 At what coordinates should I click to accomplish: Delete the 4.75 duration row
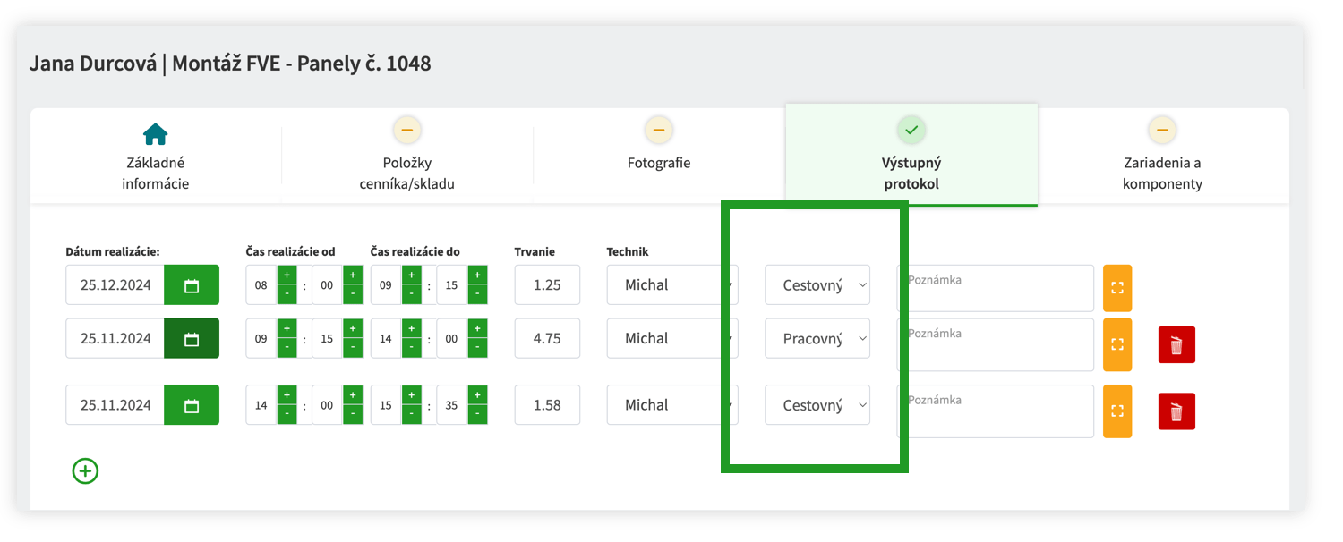click(x=1176, y=345)
